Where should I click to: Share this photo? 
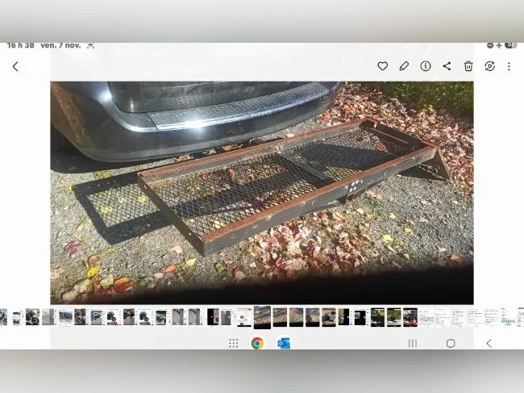coord(447,66)
